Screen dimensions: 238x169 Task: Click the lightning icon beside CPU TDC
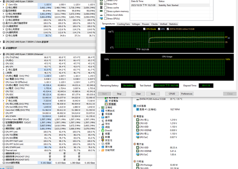pyautogui.click(x=4, y=91)
